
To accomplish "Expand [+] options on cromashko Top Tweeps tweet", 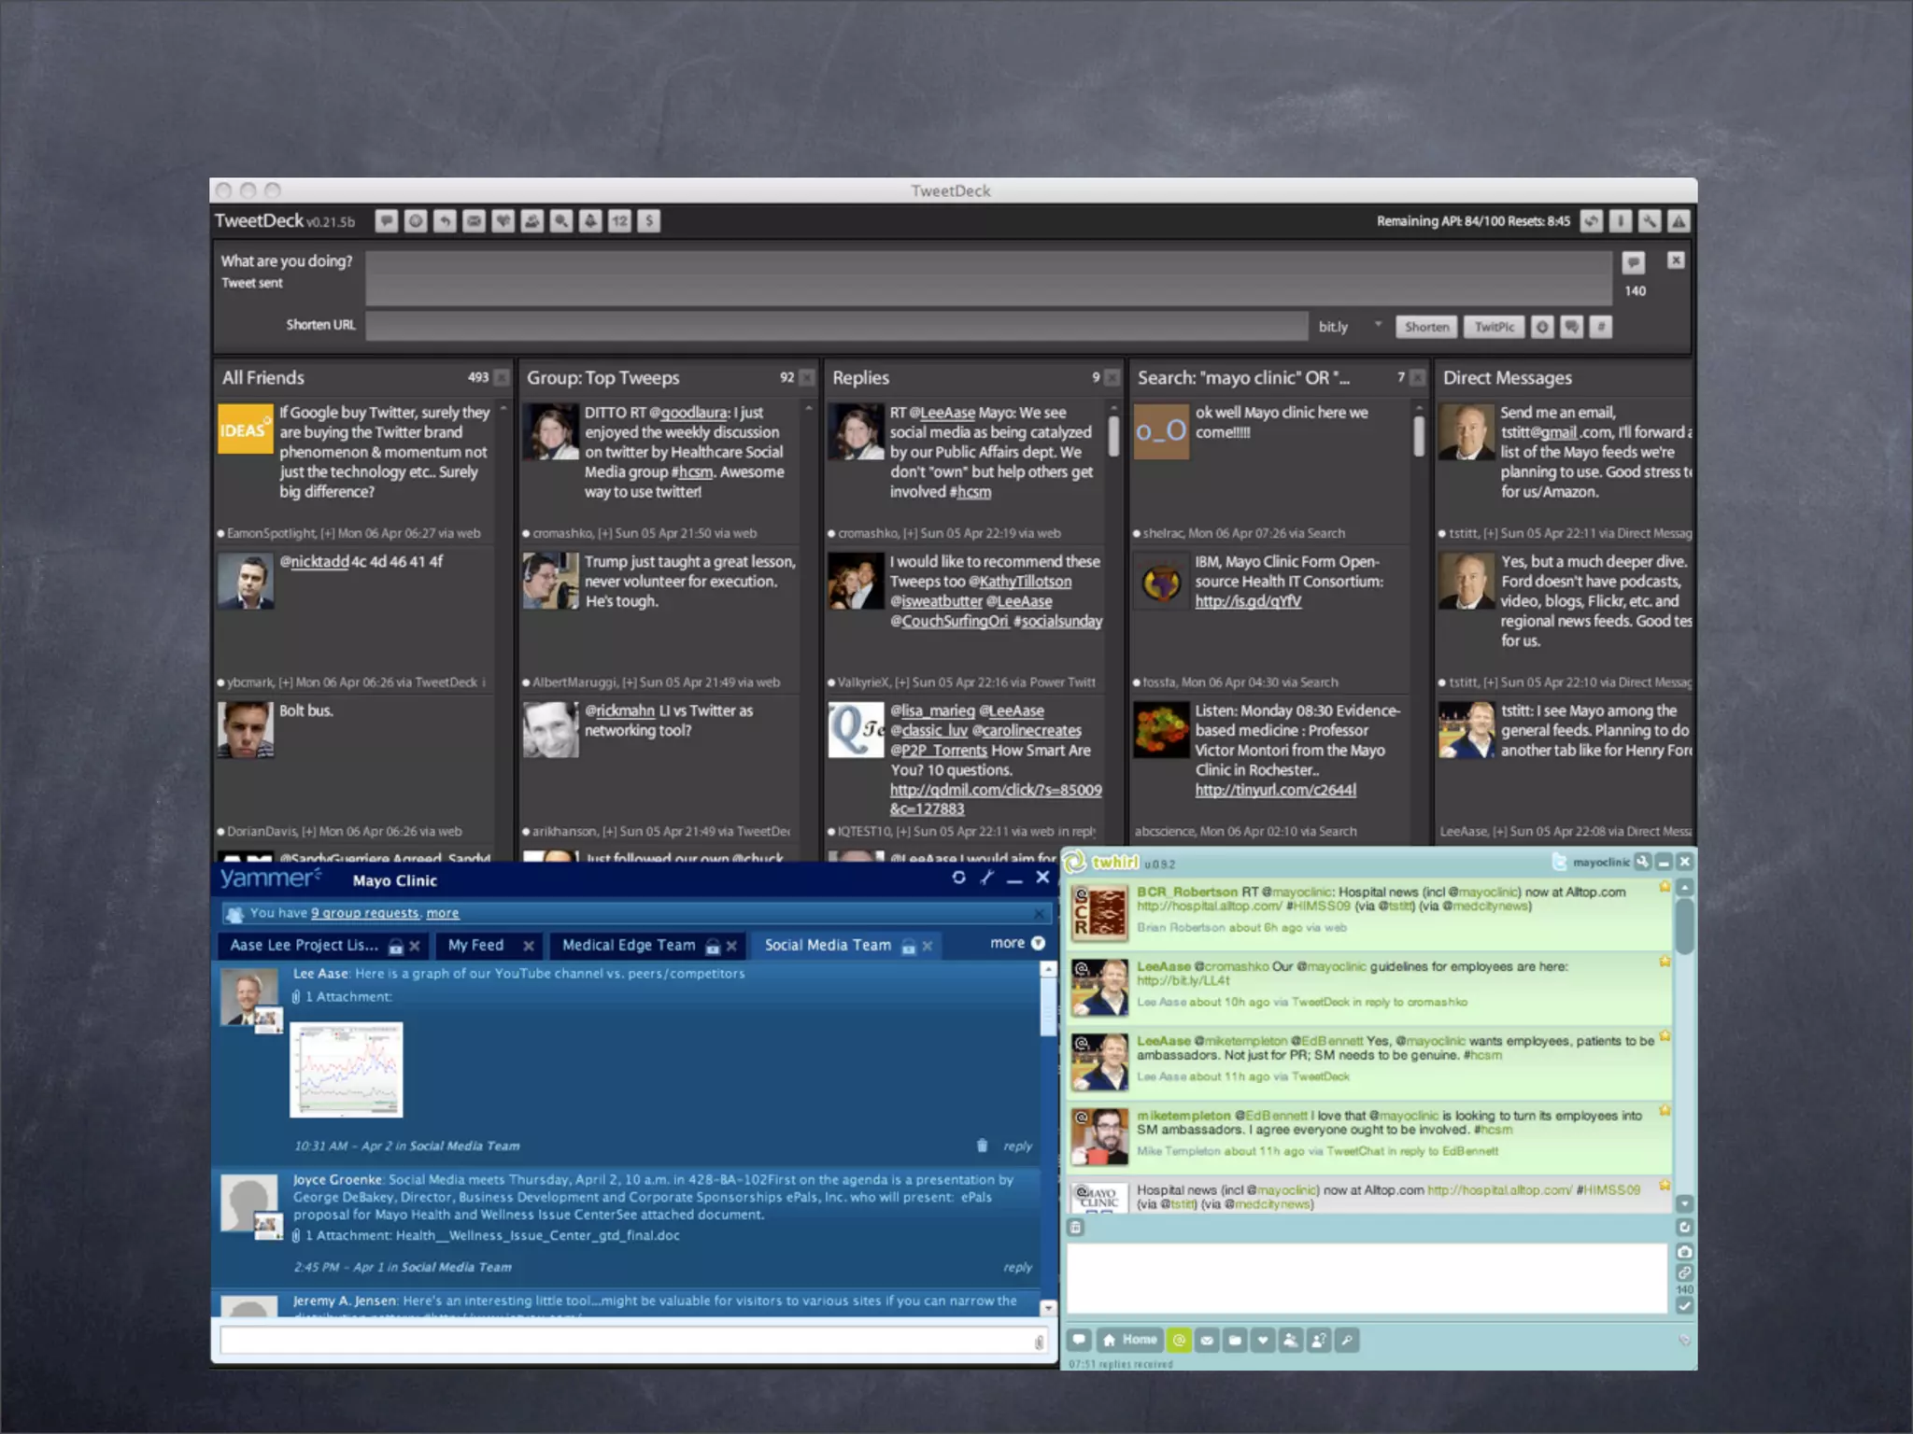I will [605, 533].
